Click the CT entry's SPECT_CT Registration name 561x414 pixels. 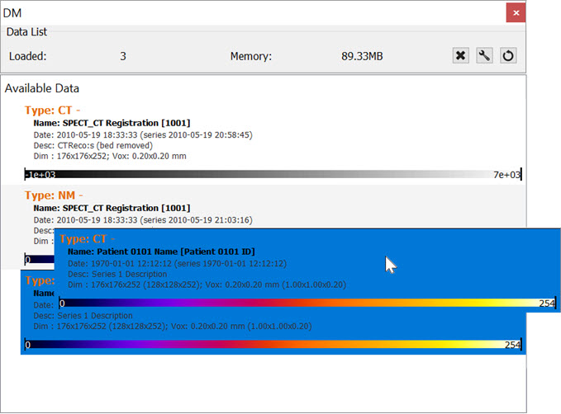[x=112, y=123]
